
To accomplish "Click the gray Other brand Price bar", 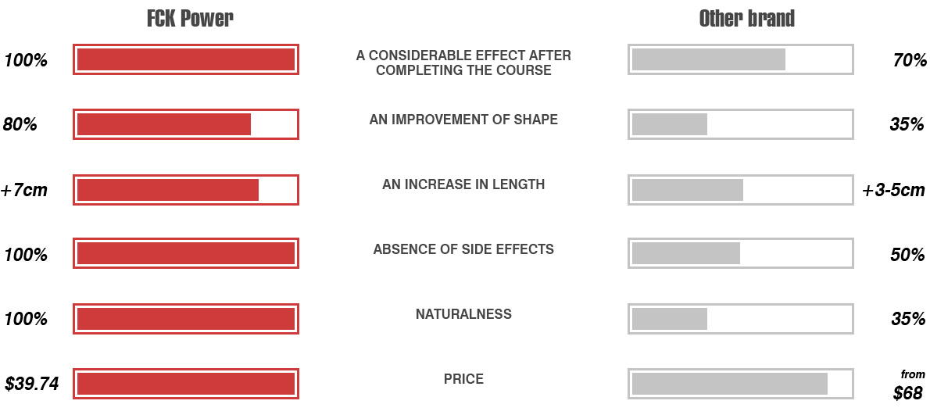I will tap(740, 384).
